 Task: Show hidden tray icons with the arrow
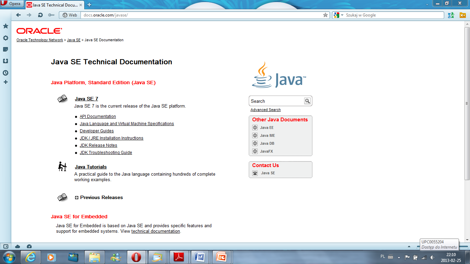pyautogui.click(x=399, y=257)
